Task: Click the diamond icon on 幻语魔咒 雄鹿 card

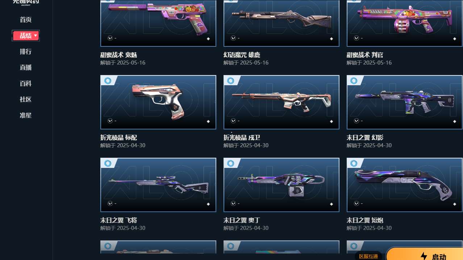Action: click(x=331, y=39)
